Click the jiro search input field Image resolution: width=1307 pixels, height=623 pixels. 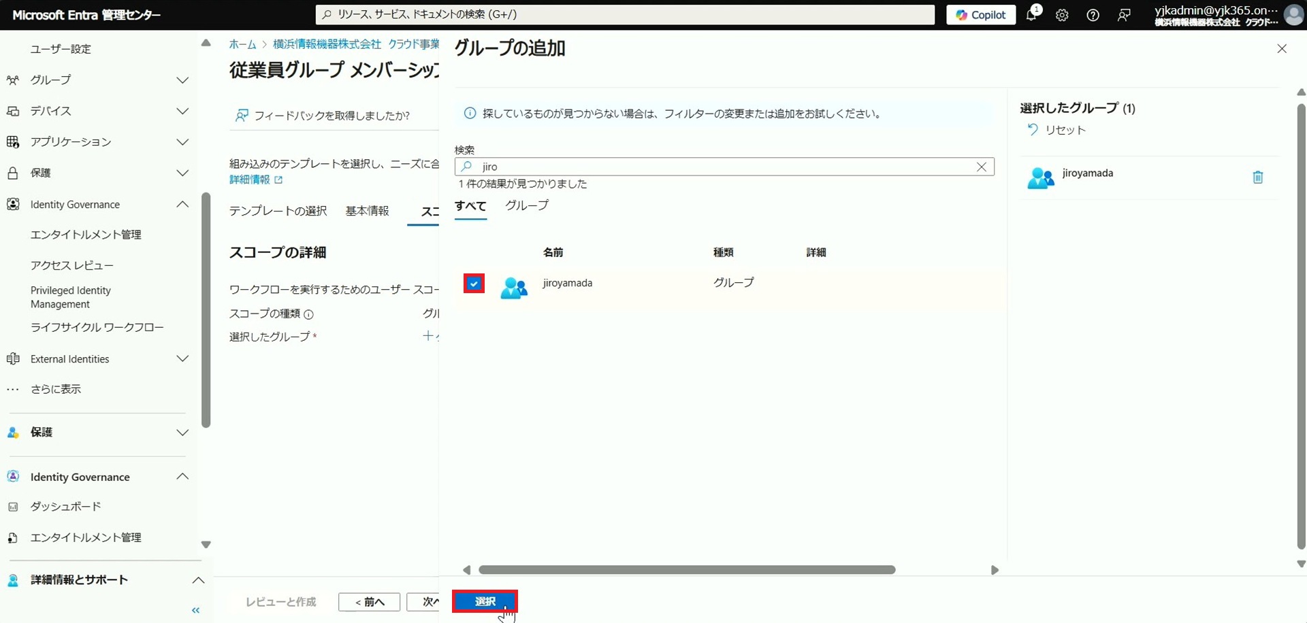(722, 167)
